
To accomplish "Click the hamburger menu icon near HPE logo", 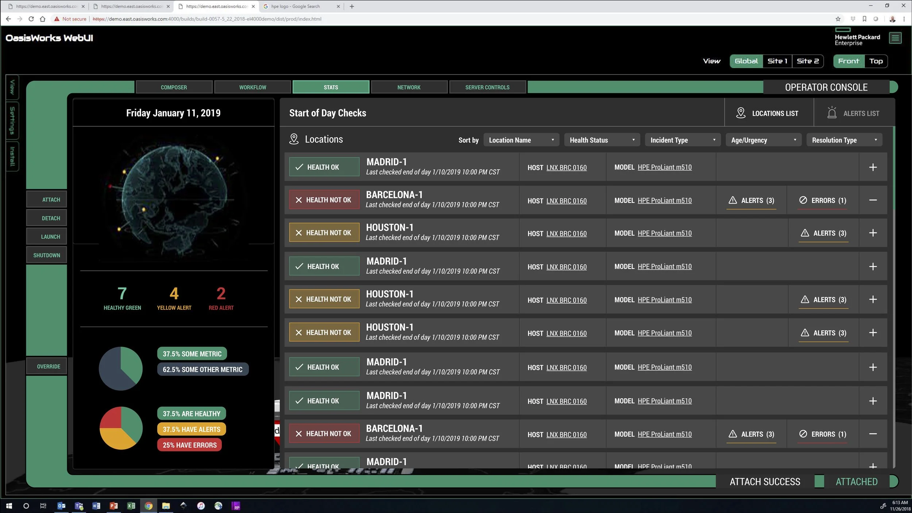I will tap(895, 38).
